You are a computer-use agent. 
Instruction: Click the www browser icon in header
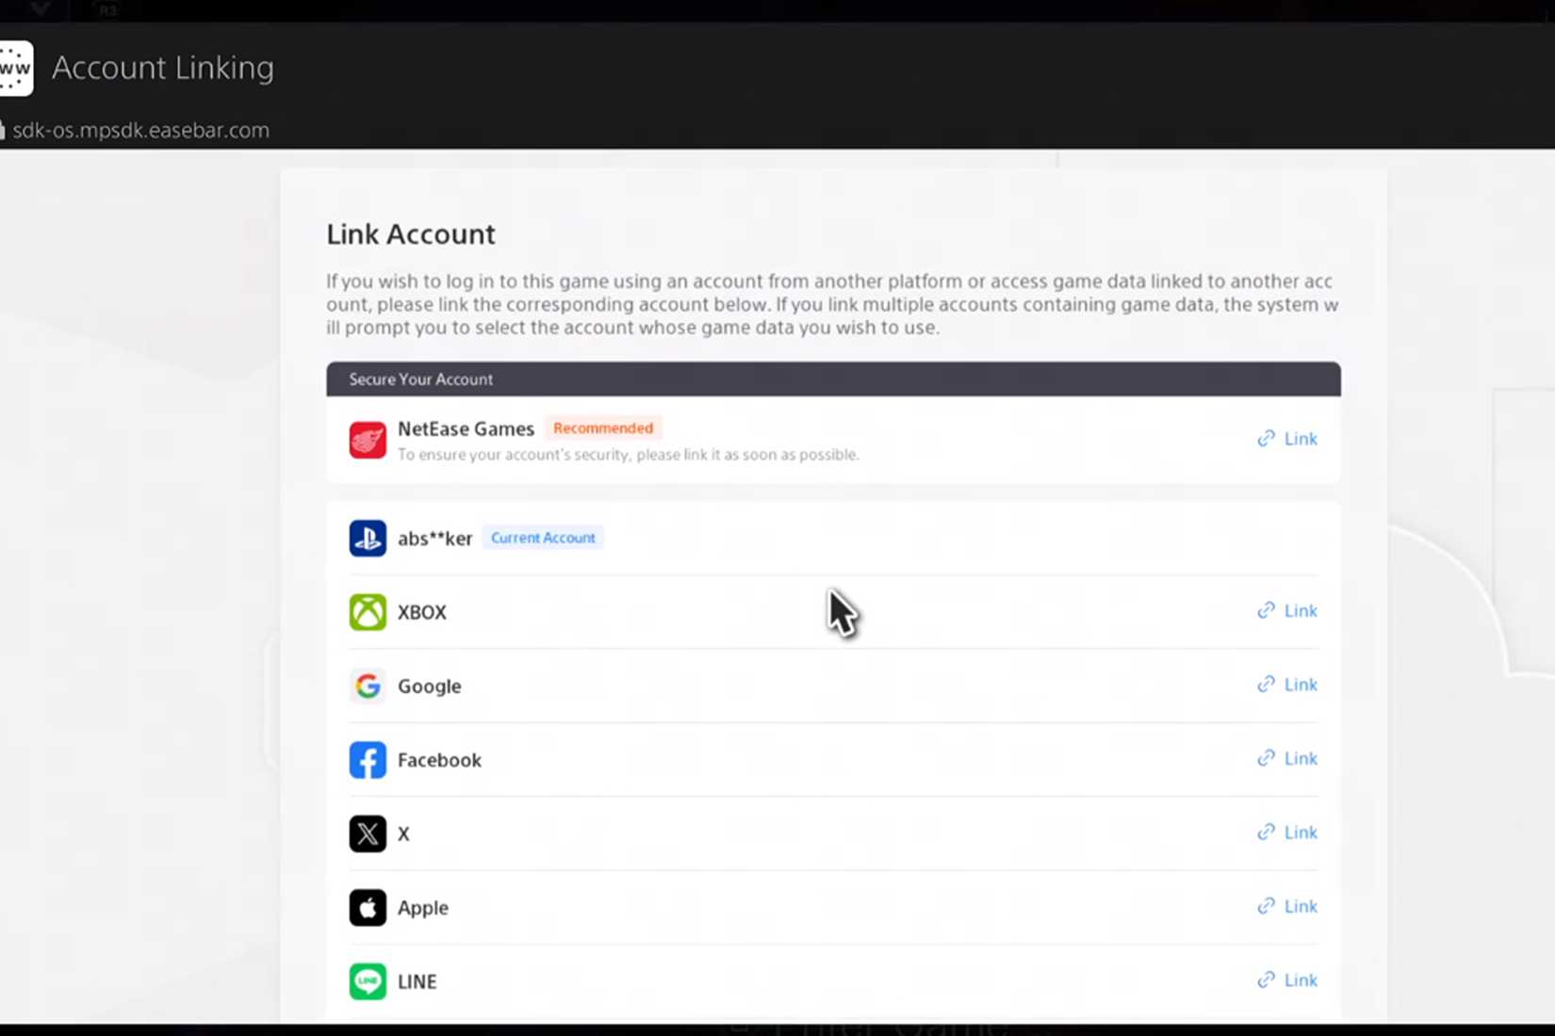click(15, 68)
